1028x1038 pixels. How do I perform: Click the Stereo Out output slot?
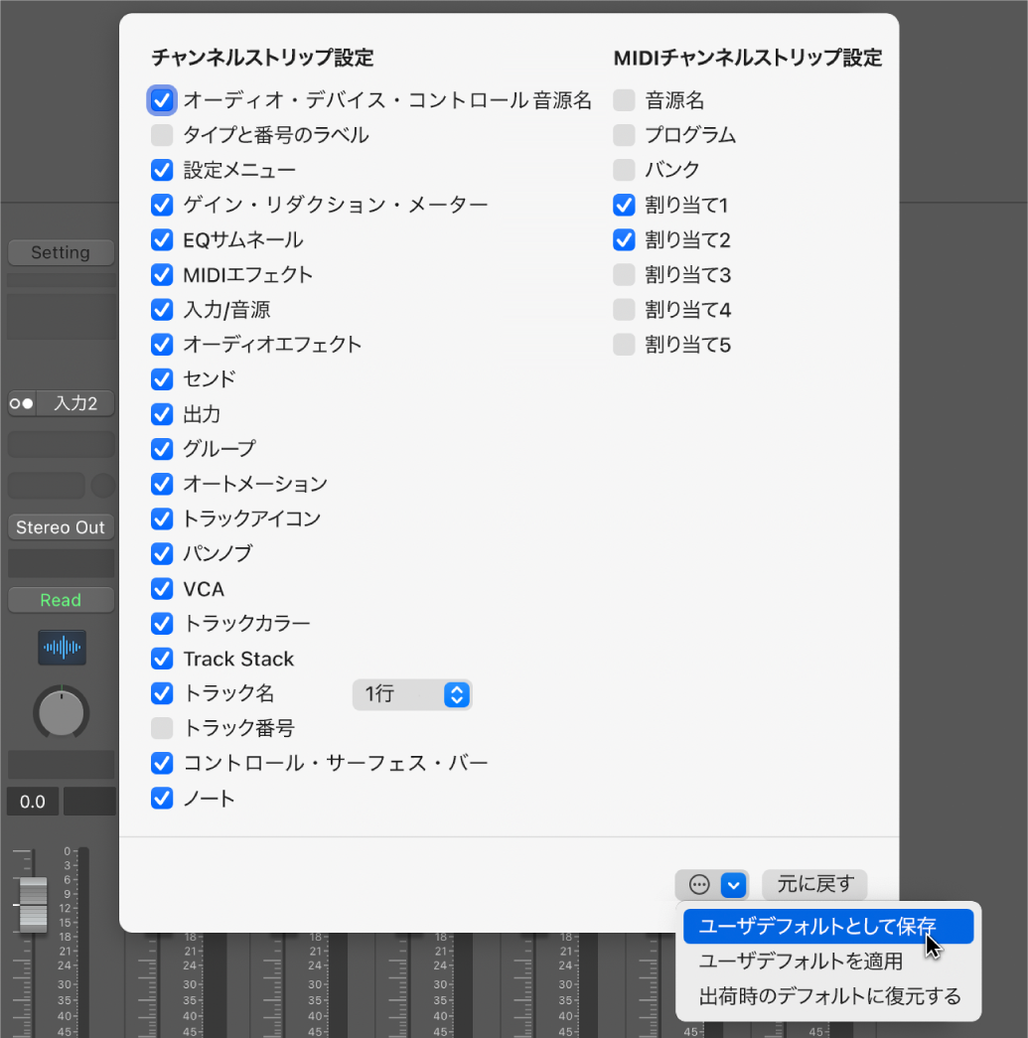(61, 526)
